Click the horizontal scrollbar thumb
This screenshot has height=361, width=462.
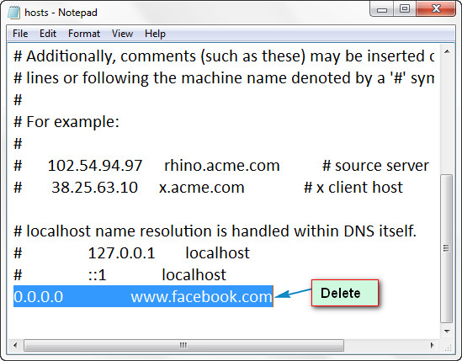click(x=183, y=345)
